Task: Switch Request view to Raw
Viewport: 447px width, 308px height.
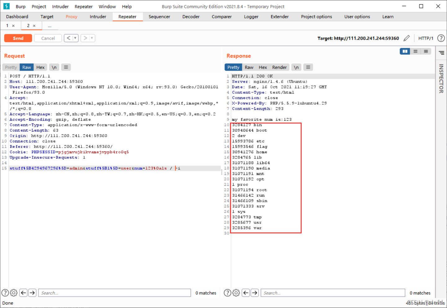Action: (27, 67)
